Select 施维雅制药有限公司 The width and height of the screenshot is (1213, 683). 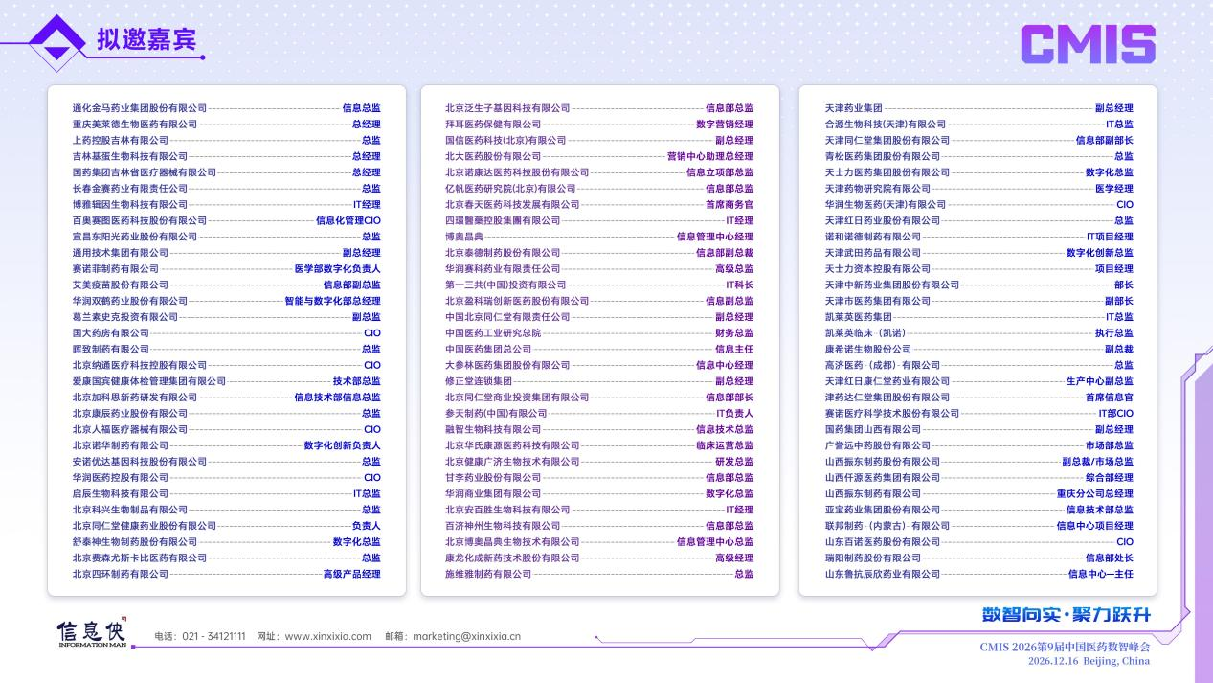pos(488,575)
